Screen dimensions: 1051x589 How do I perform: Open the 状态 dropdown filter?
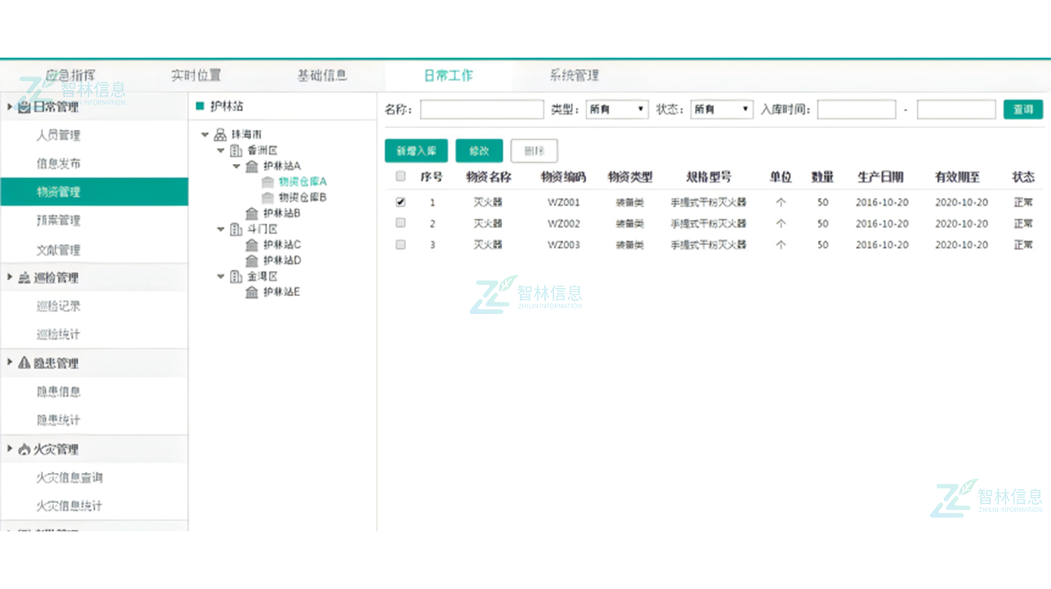722,110
